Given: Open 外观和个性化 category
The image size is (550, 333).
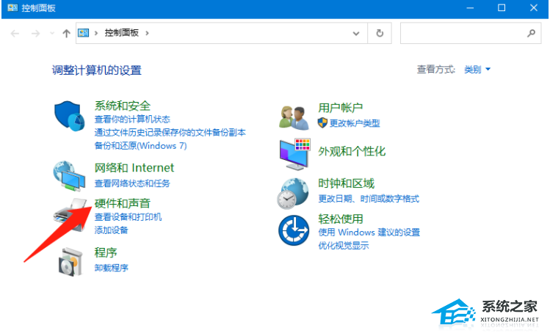Looking at the screenshot, I should tap(352, 151).
